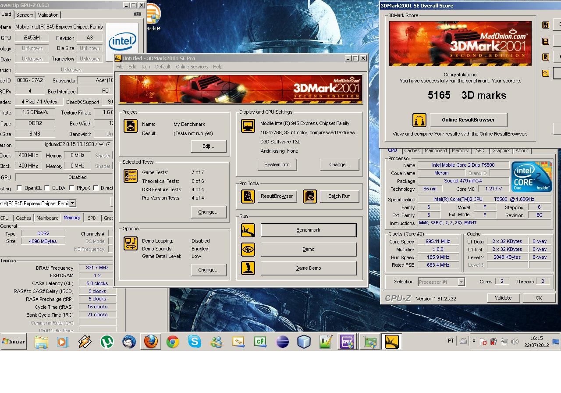Viewport: 561px width, 393px height.
Task: Click Edit... in the Project section
Action: click(x=208, y=146)
